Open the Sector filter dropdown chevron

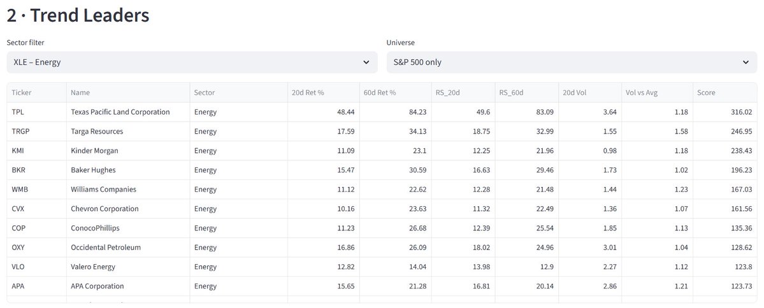(x=366, y=62)
